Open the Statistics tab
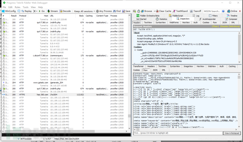 pyautogui.click(x=162, y=19)
